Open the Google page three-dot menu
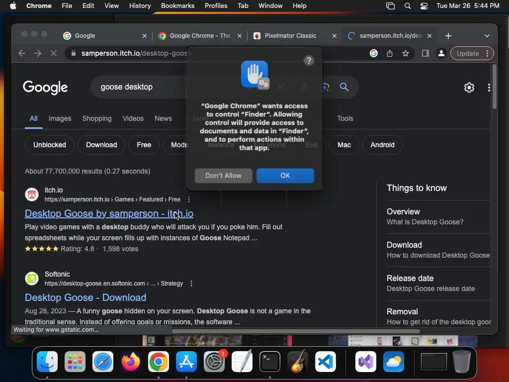Image resolution: width=509 pixels, height=382 pixels. (489, 88)
